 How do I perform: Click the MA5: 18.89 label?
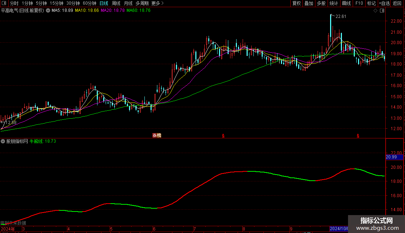[62, 11]
